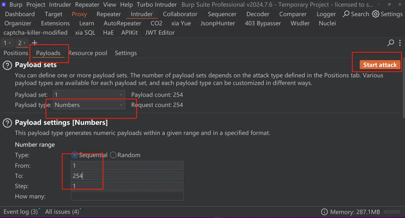Image resolution: width=405 pixels, height=218 pixels.
Task: Open the xia SQL tab
Action: (85, 32)
